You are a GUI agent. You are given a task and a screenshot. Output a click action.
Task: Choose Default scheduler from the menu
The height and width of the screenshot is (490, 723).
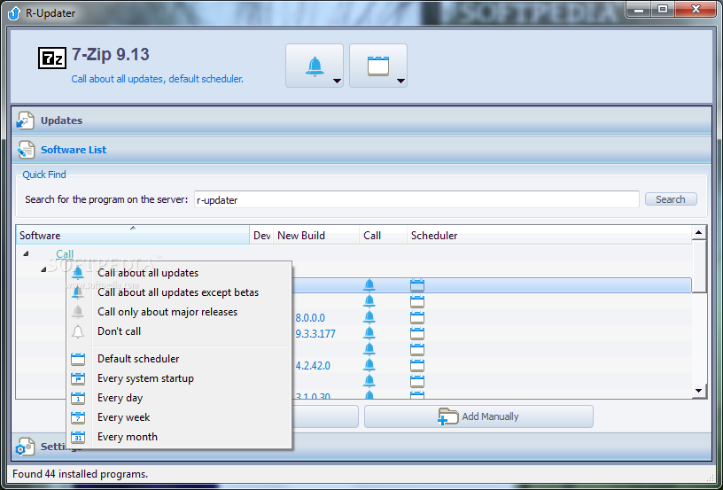(179, 359)
